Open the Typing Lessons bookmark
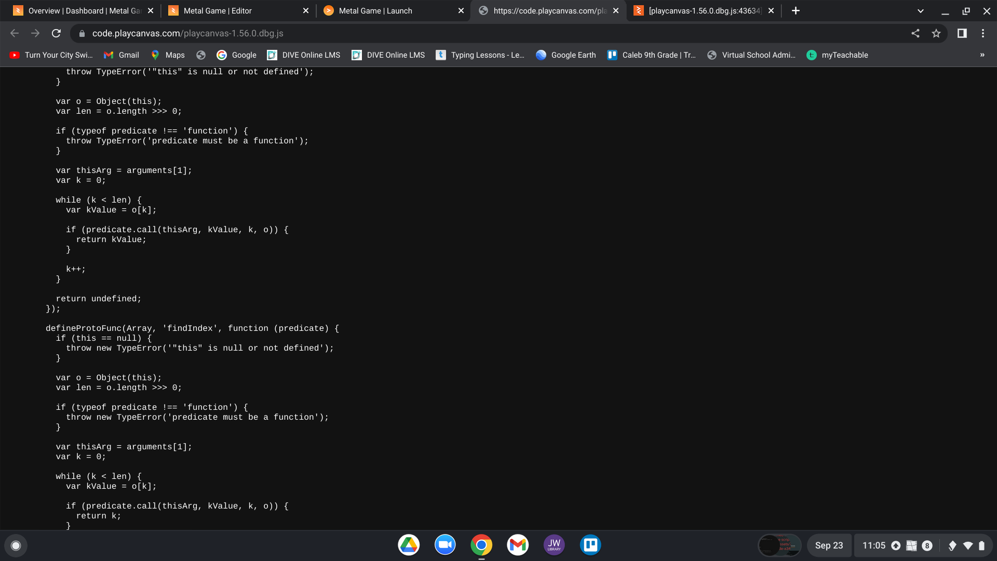Screen dimensions: 997x561 coord(480,55)
